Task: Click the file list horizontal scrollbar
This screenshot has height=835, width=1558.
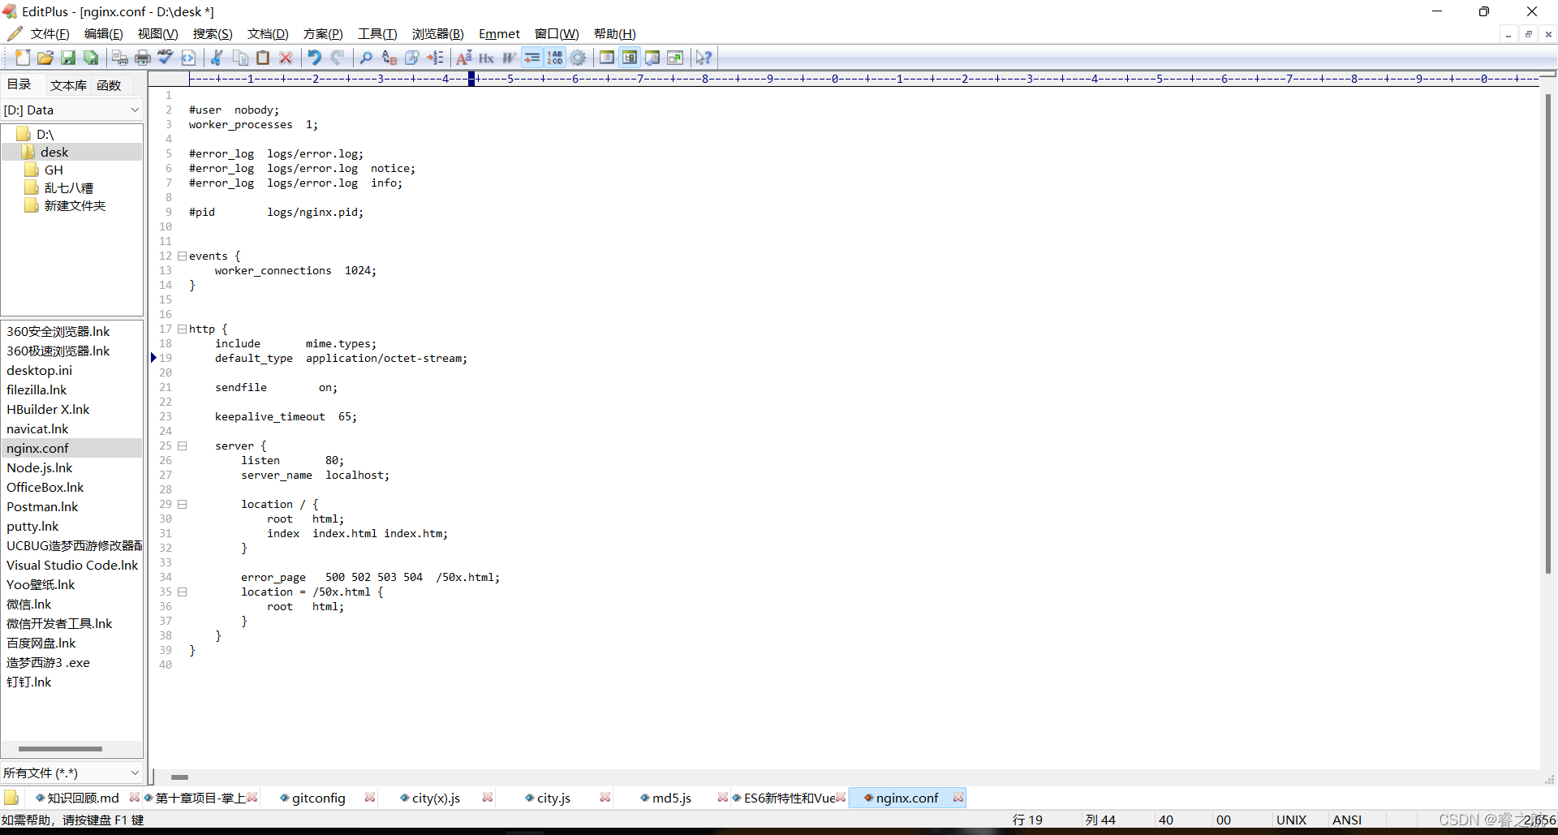Action: pos(61,749)
